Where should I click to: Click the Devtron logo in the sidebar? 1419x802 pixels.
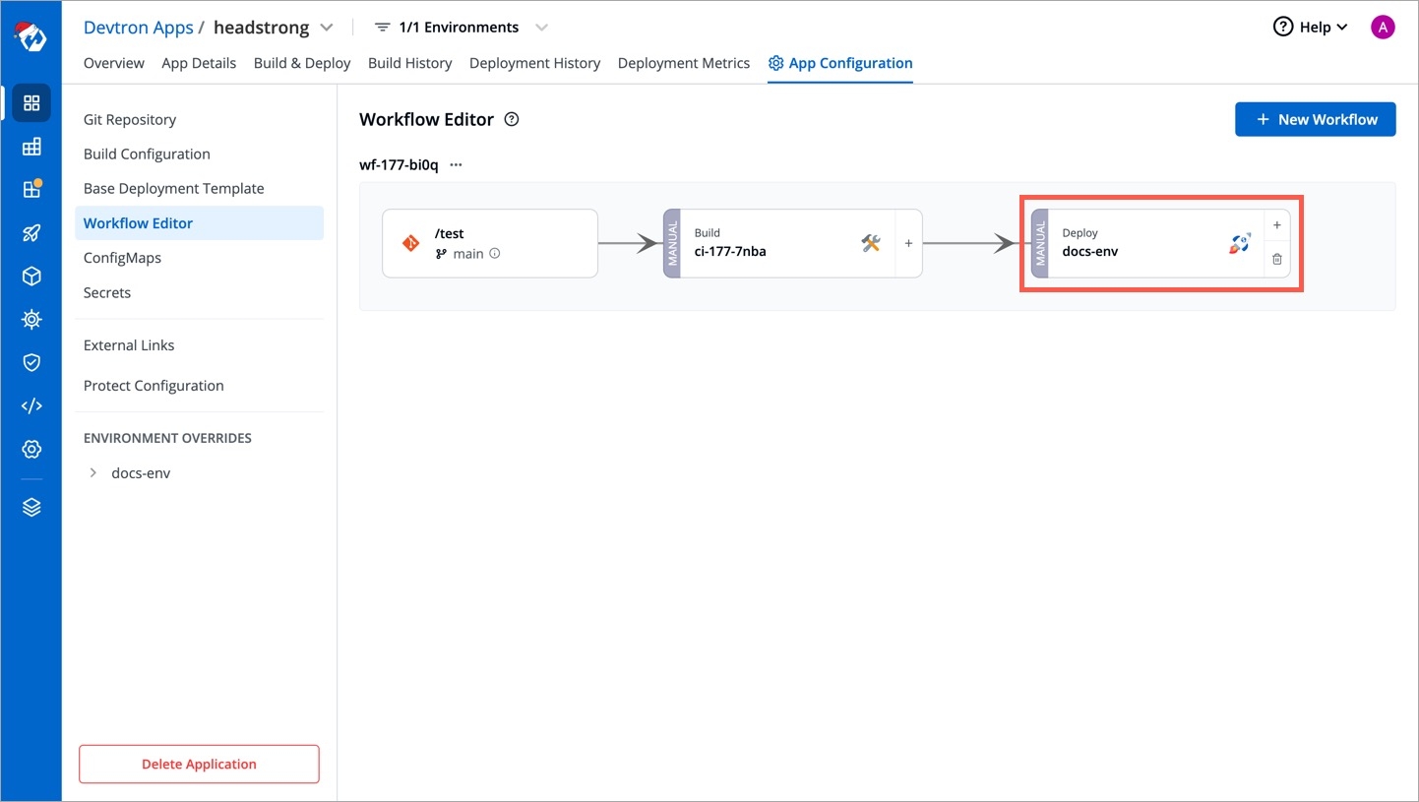(x=31, y=37)
